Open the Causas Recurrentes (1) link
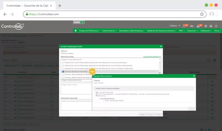222x131 pixels. pyautogui.click(x=152, y=56)
